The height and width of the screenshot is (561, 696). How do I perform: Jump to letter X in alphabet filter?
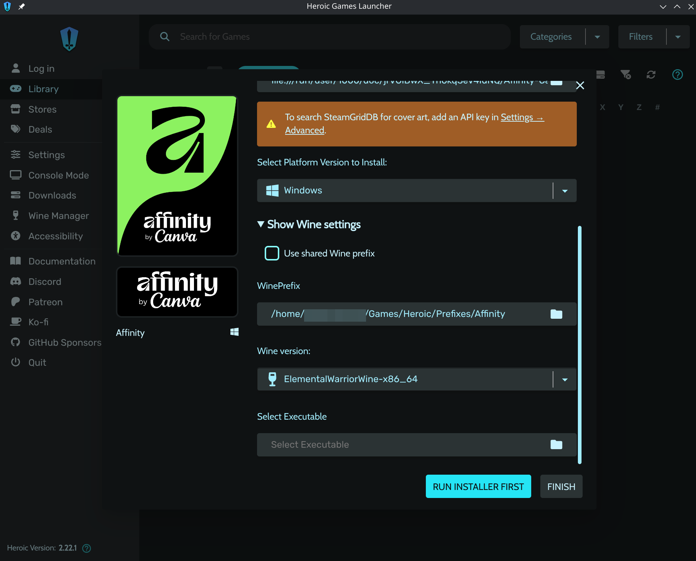pos(602,107)
